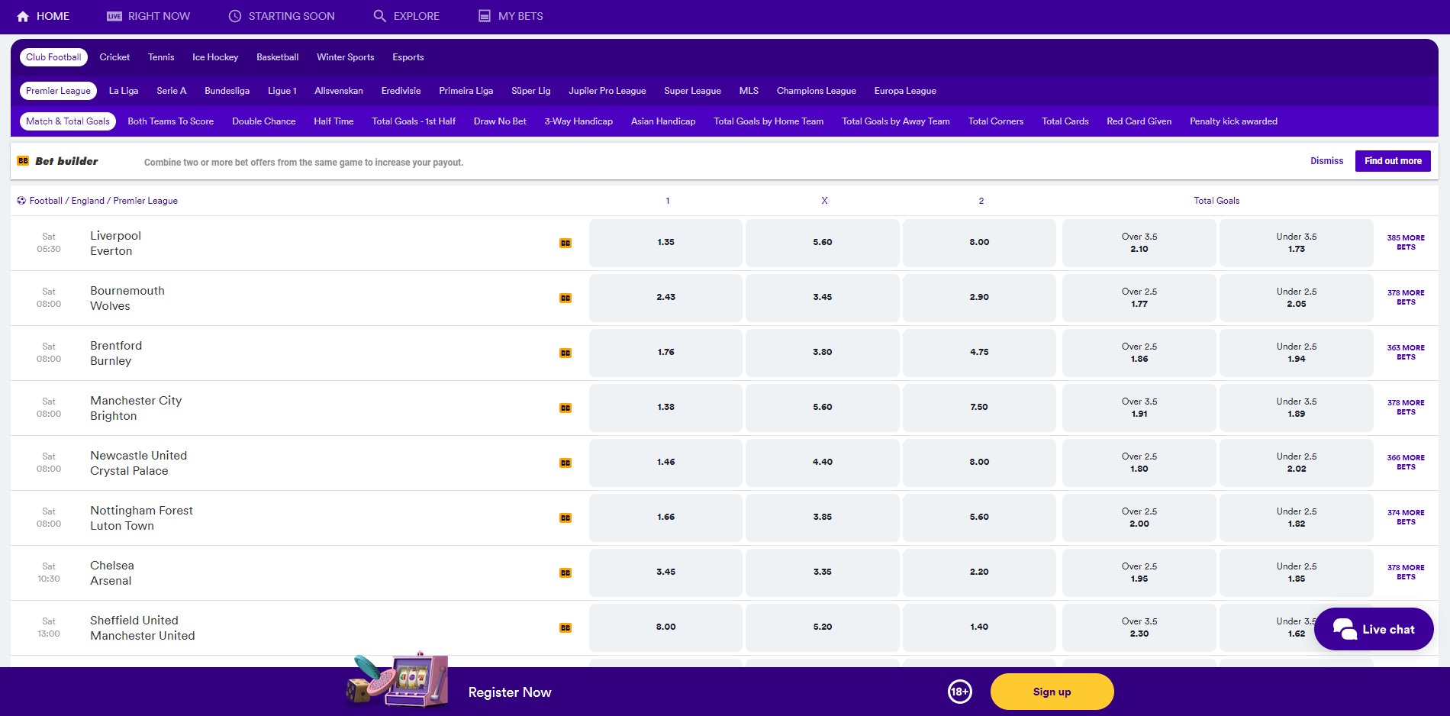
Task: Bet on Newcastle United win at 1.46
Action: (665, 463)
